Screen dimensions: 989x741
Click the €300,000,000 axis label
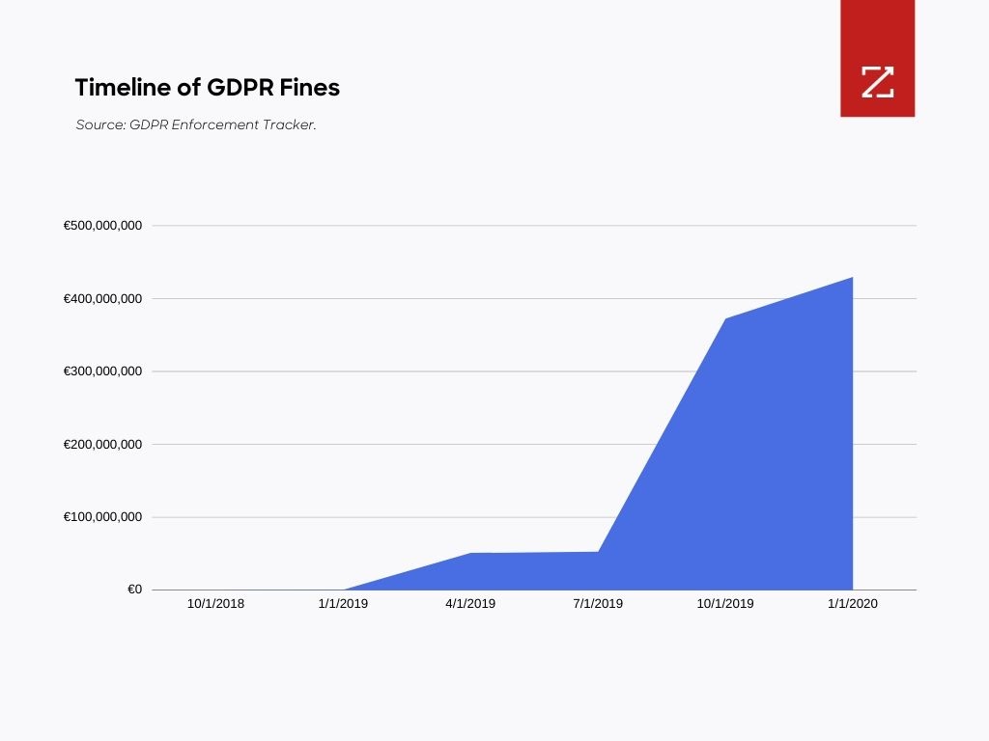[102, 371]
